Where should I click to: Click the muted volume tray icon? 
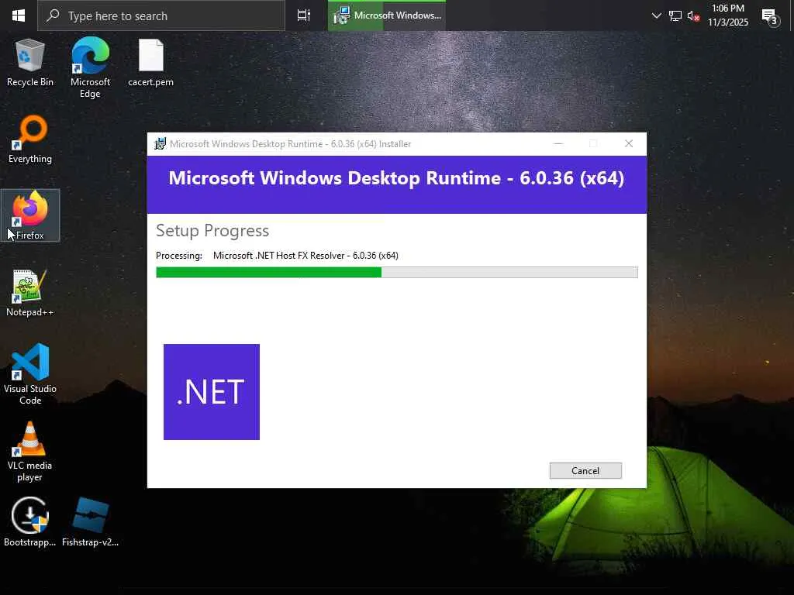click(x=693, y=16)
